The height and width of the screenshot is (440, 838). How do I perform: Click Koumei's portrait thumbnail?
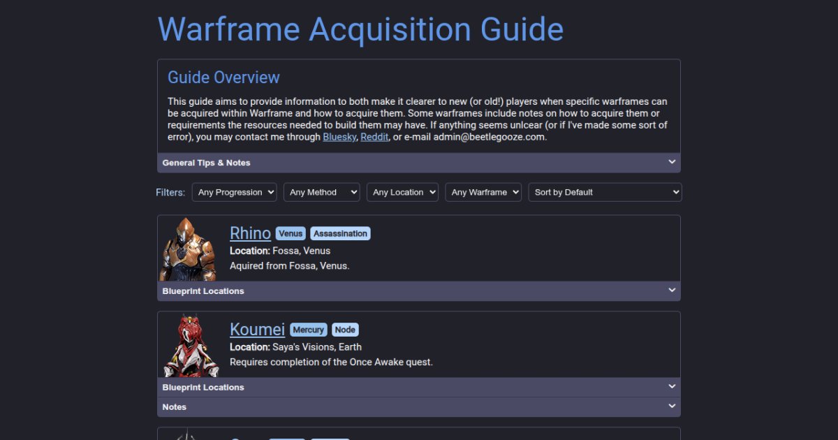click(190, 345)
